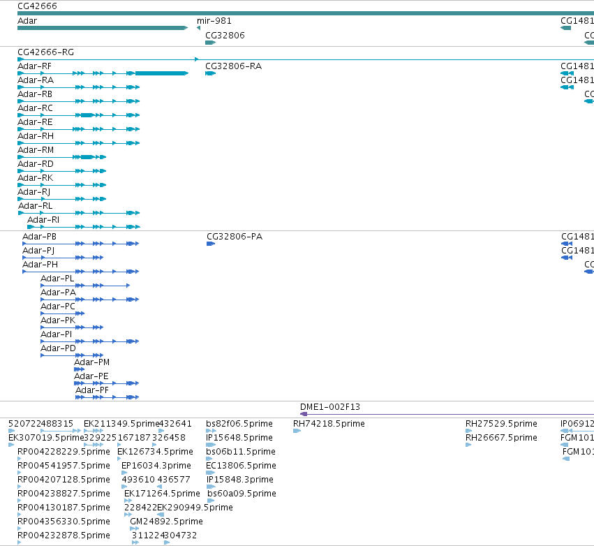Click the mir-981 gene label
594x546 pixels.
point(214,21)
